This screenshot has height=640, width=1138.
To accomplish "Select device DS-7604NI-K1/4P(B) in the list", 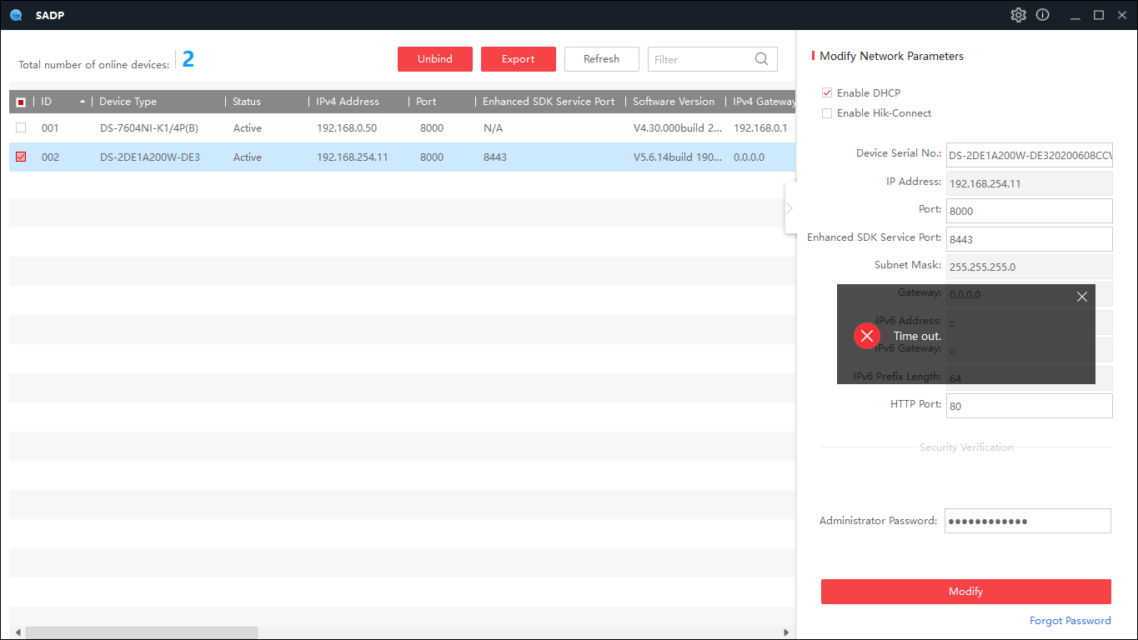I will (x=148, y=128).
